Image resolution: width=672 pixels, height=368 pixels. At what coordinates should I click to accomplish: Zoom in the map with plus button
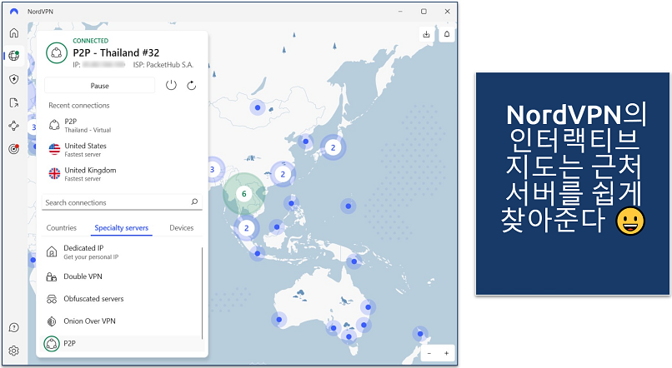point(446,353)
